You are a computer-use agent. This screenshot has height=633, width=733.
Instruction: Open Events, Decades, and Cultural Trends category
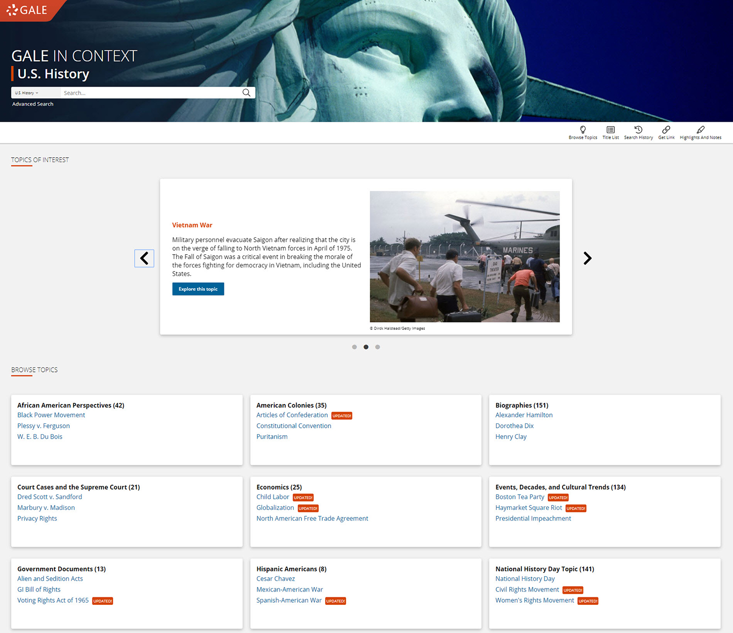click(561, 487)
